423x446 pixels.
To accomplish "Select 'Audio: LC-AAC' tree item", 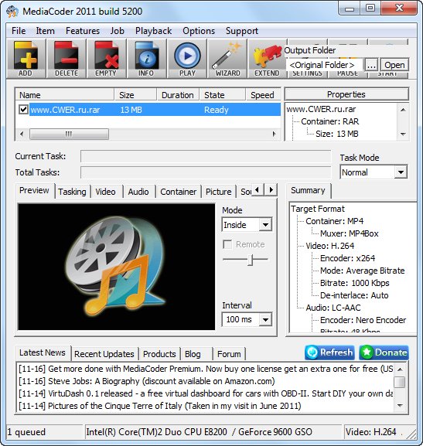I will click(x=333, y=308).
